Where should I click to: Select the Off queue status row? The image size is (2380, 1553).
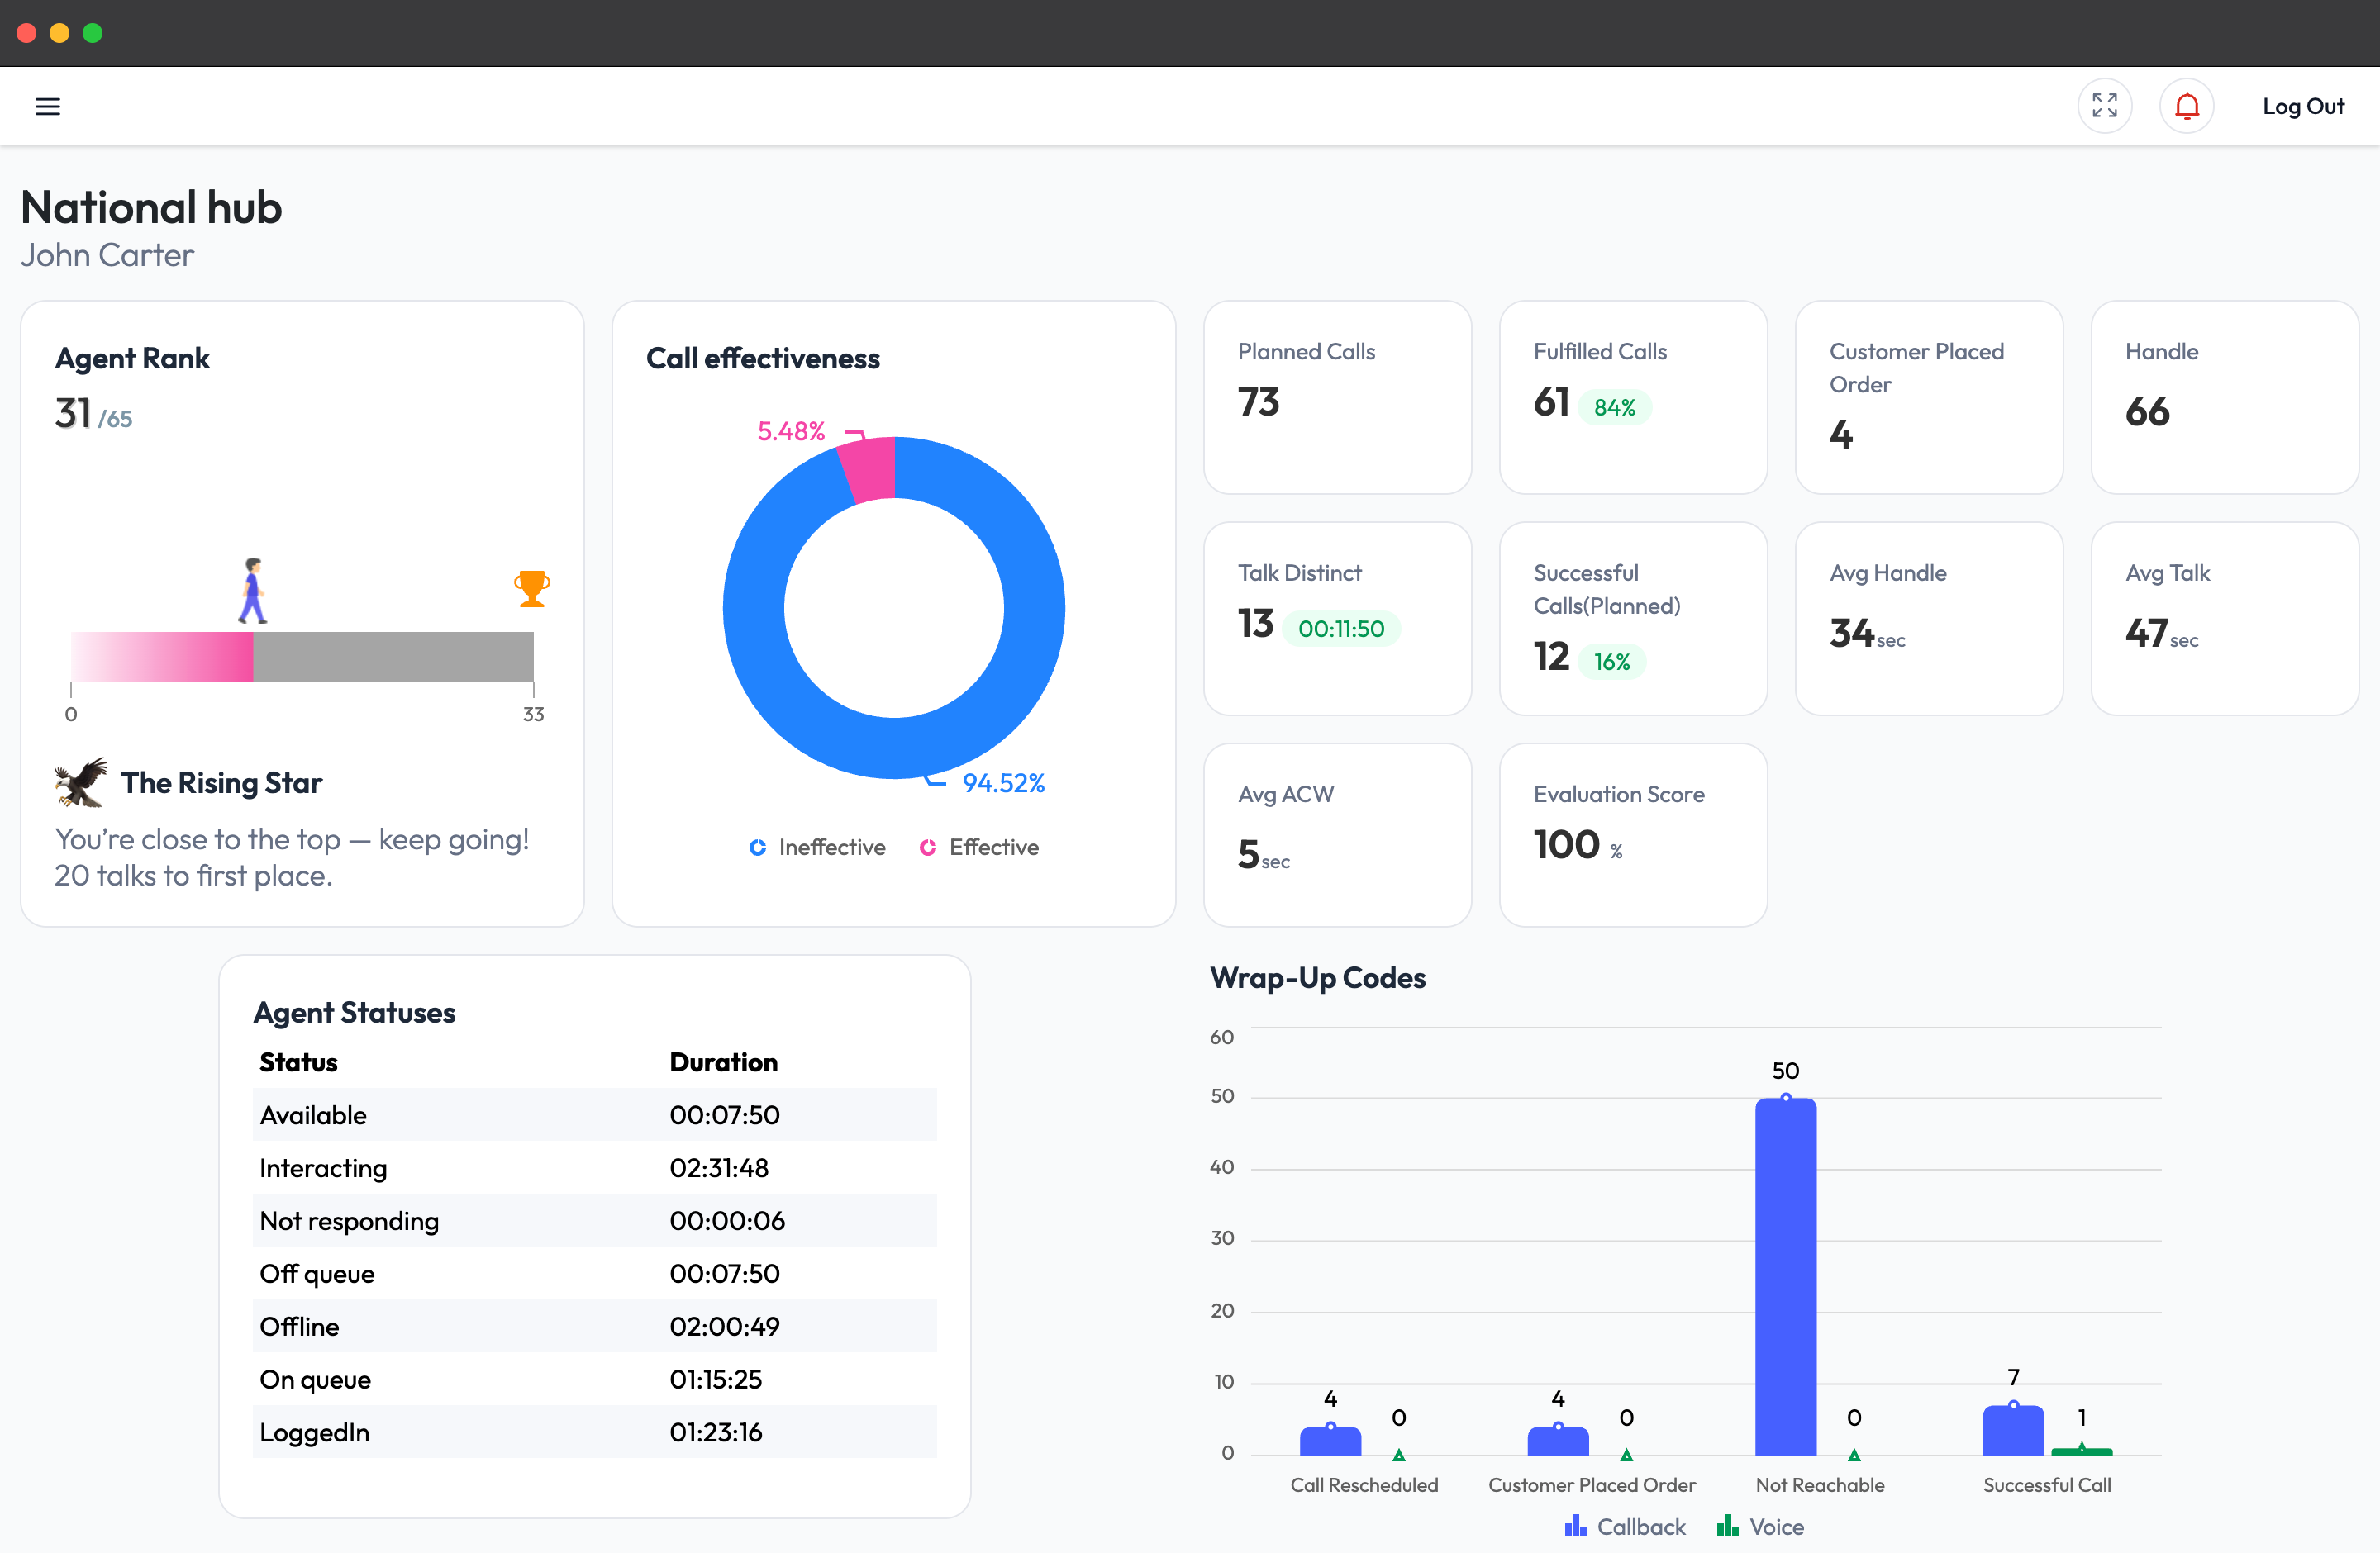tap(595, 1273)
